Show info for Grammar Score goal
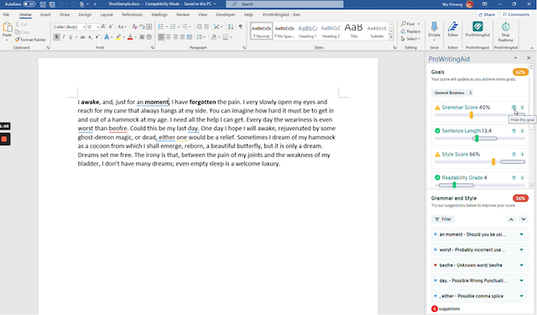This screenshot has height=315, width=537. pyautogui.click(x=522, y=108)
